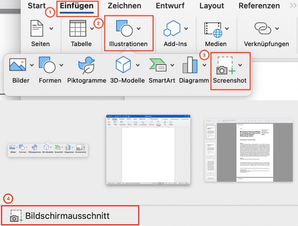Open the Referenzen ribbon tab
Screen dimensions: 298x226
tap(259, 6)
